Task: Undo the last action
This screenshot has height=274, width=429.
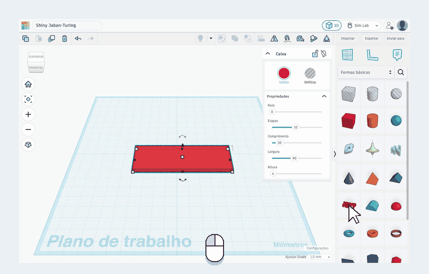Action: (78, 39)
